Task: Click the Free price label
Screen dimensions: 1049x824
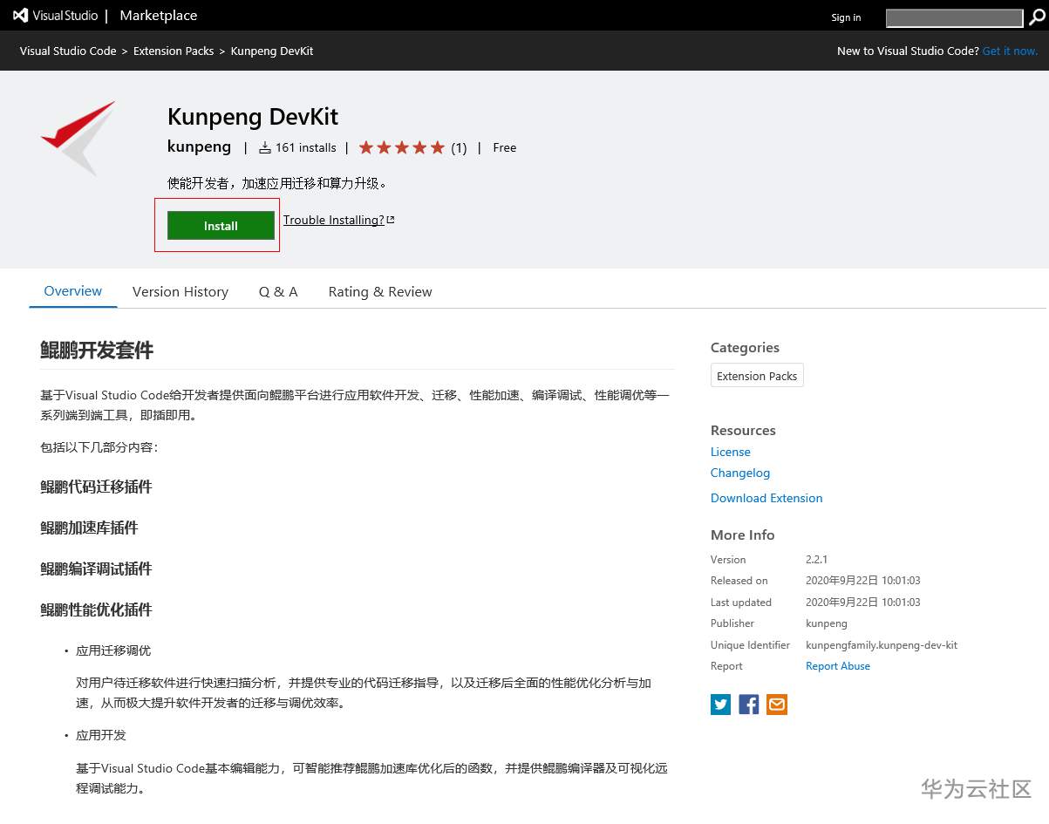Action: tap(504, 148)
